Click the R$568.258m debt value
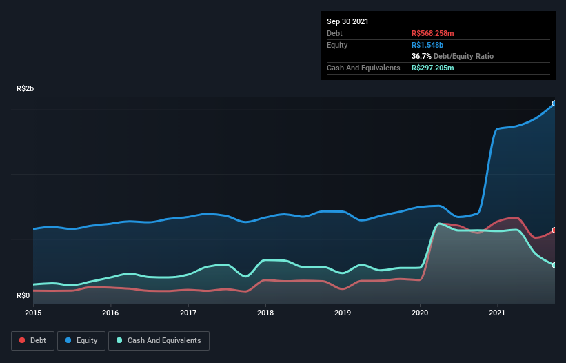Image resolution: width=566 pixels, height=363 pixels. pos(432,33)
